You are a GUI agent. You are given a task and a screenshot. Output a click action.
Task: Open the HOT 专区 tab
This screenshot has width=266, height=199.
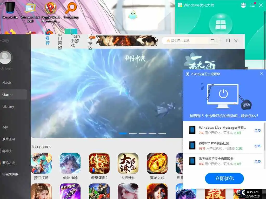pyautogui.click(x=90, y=42)
